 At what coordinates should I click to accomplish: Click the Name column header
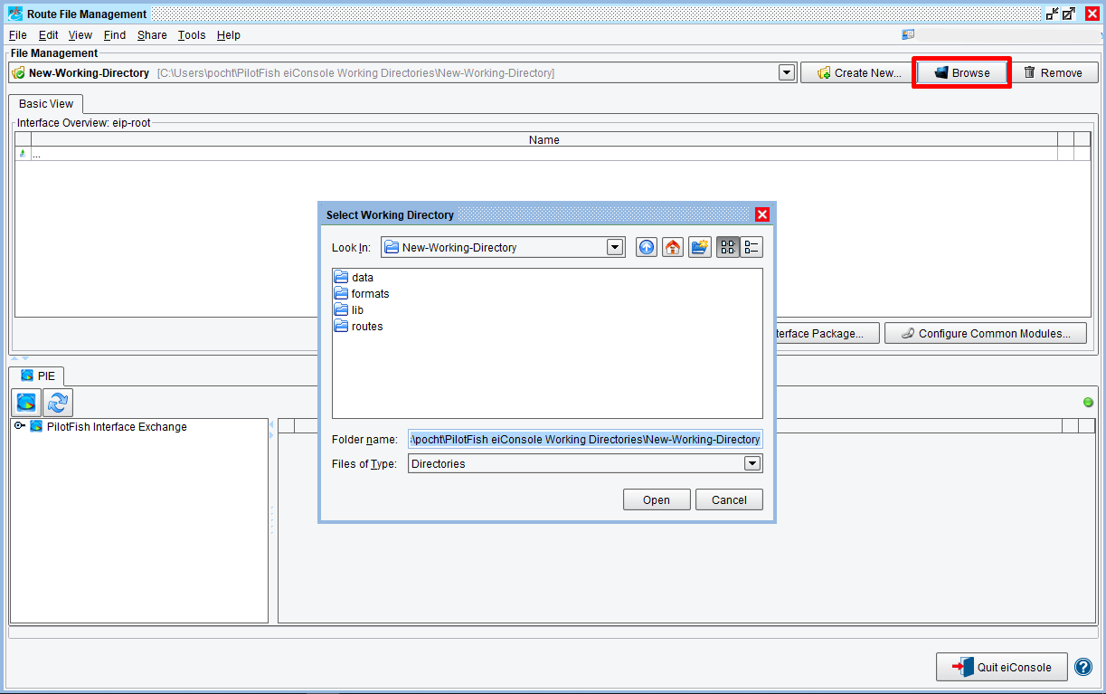(544, 139)
